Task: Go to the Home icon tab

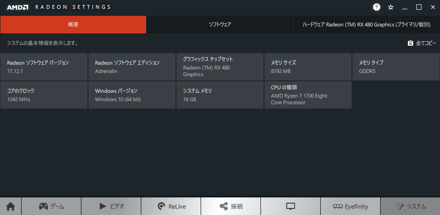Action: (11, 206)
